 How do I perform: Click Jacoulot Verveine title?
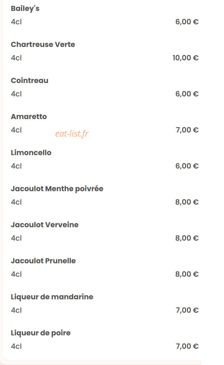tap(44, 225)
